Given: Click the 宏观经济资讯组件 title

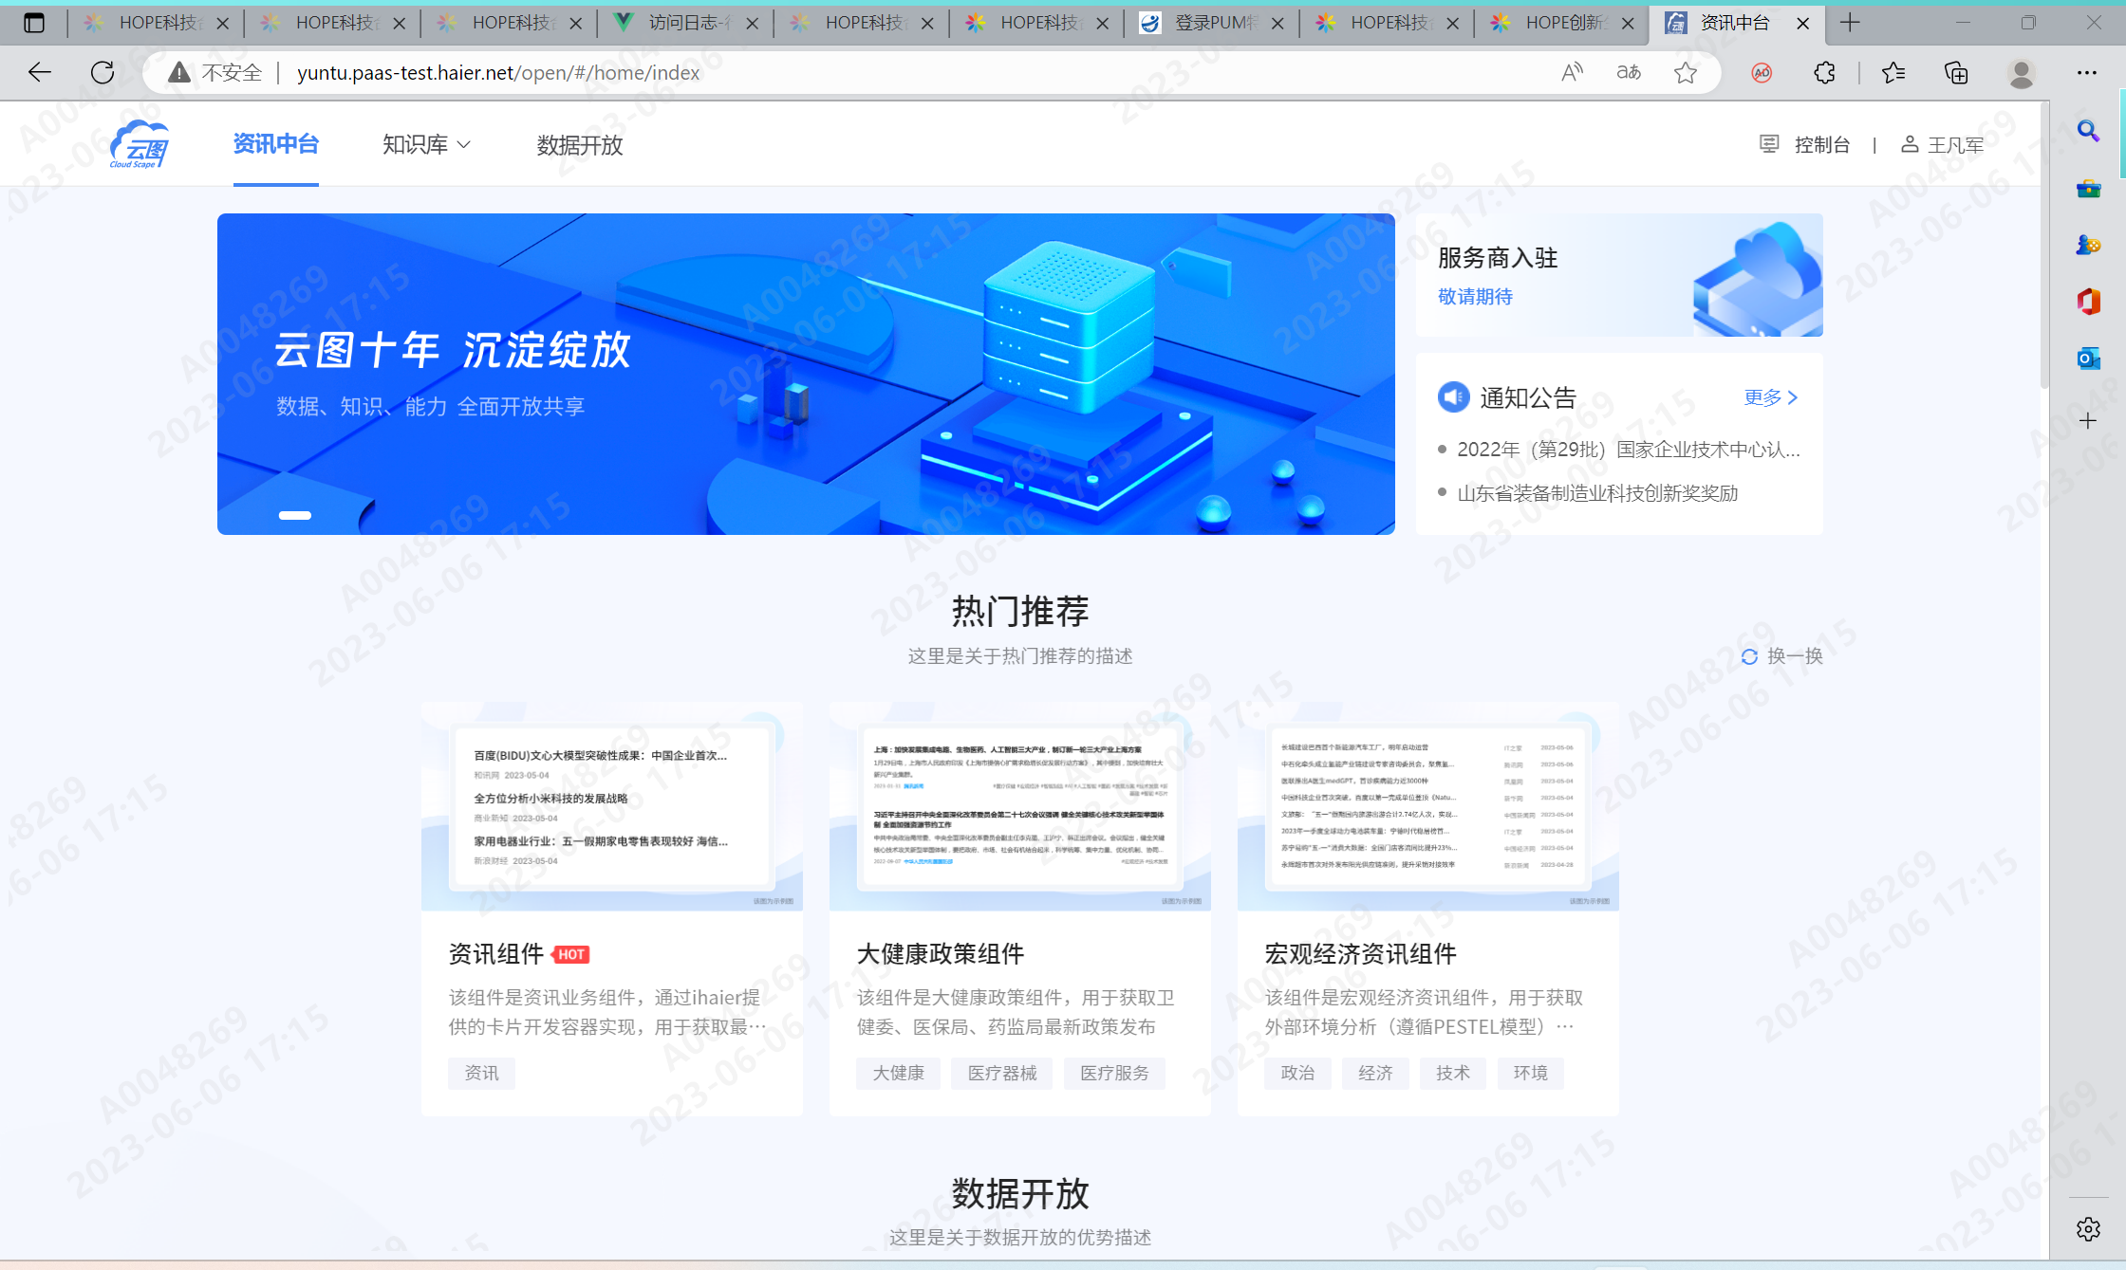Looking at the screenshot, I should tap(1360, 953).
